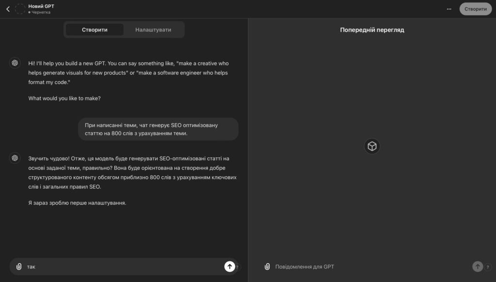Viewport: 496px width, 282px height.
Task: Focus the Повідомлення для GPT input field
Action: 368,267
